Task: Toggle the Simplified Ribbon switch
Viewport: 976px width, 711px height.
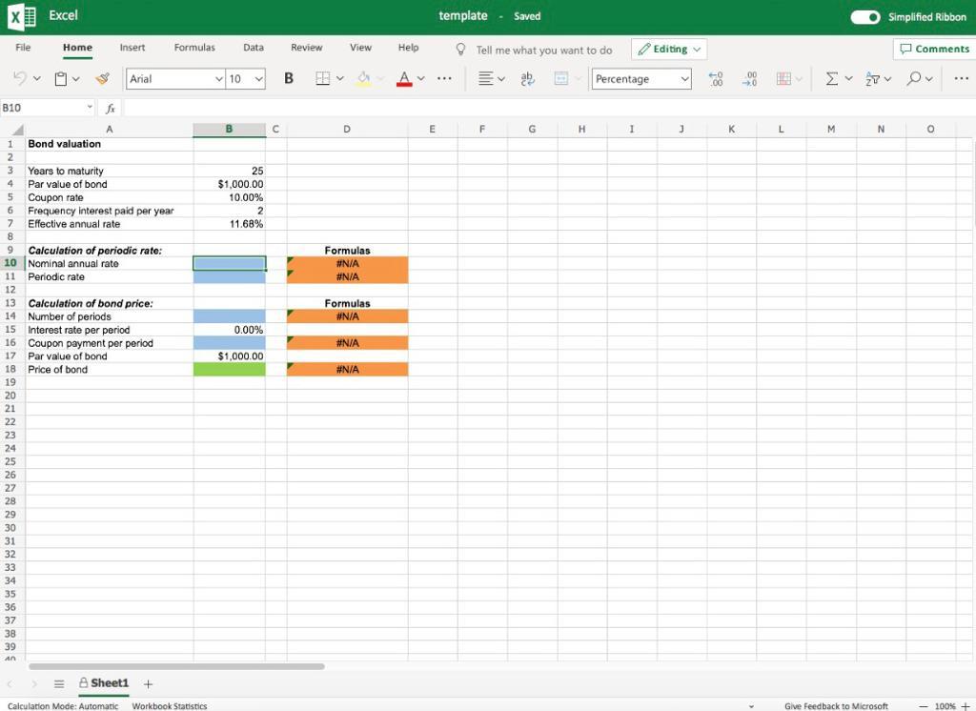Action: 865,17
